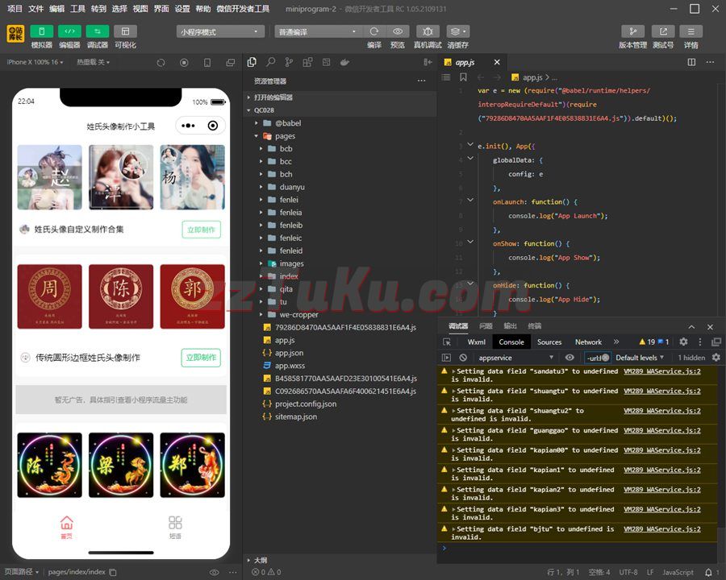The height and width of the screenshot is (580, 726).
Task: Open the Default levels dropdown
Action: point(640,358)
